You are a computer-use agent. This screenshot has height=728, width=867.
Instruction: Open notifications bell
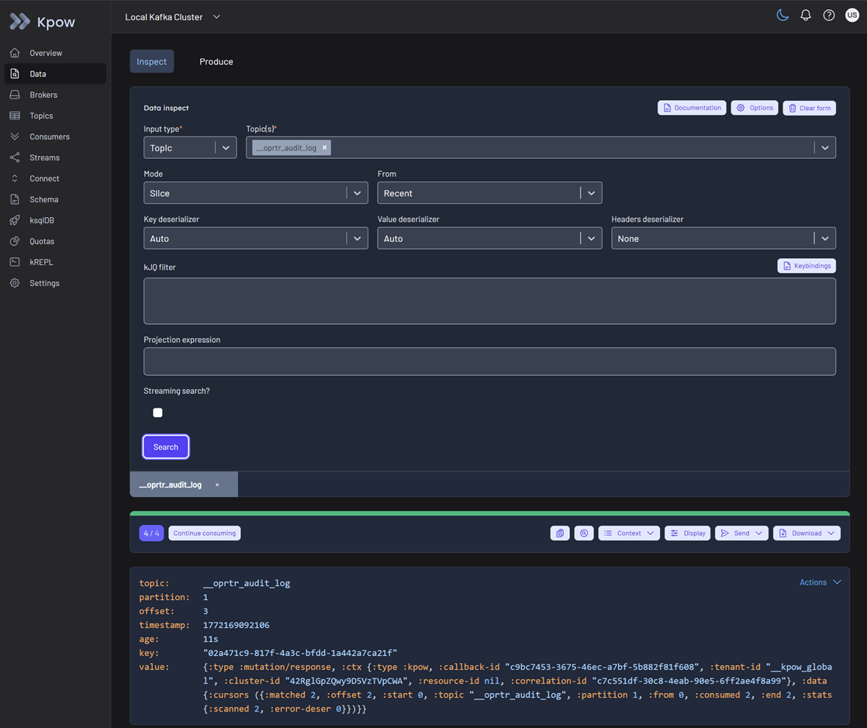point(806,16)
